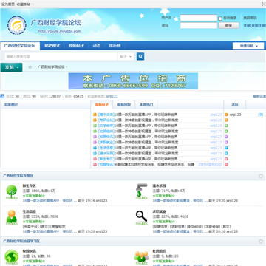Viewport: 266px width, 266px height.
Task: Click the home icon in the breadcrumb
Action: (x=30, y=67)
